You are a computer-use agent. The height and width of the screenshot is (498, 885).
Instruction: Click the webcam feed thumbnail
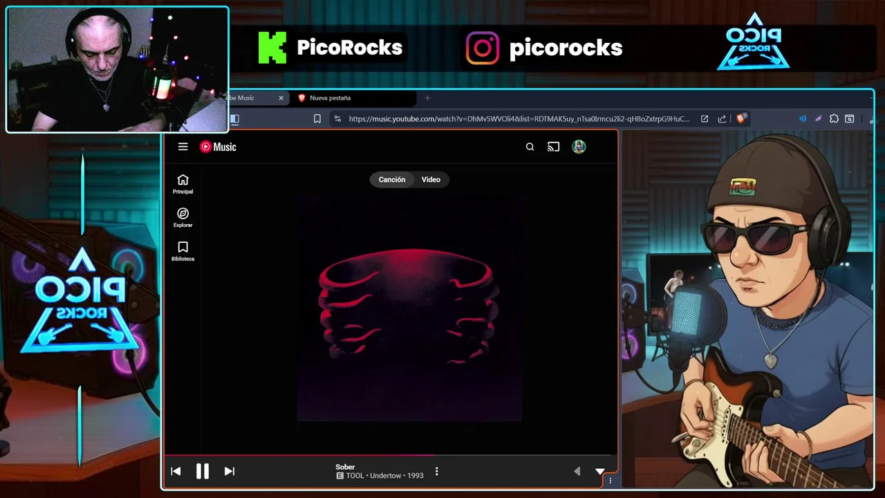point(117,69)
